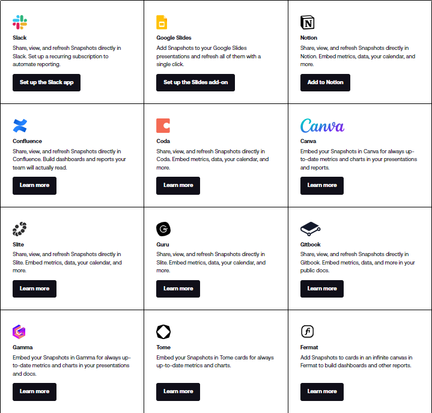
Task: Click the Canva logo
Action: [322, 126]
